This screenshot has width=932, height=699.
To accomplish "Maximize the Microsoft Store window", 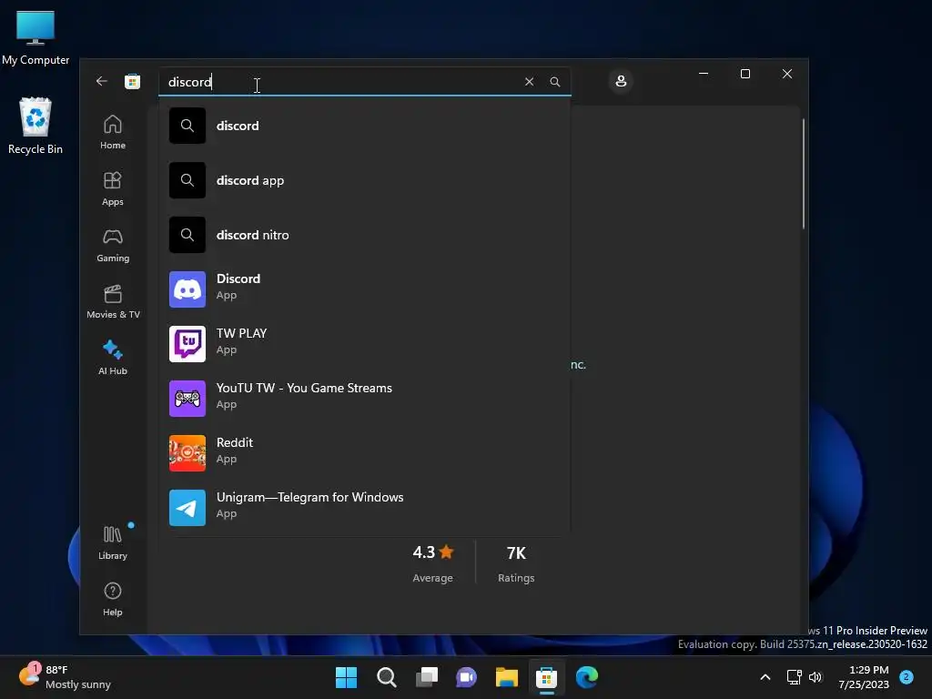I will pos(745,74).
